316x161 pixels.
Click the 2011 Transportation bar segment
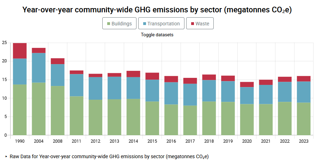(77, 85)
